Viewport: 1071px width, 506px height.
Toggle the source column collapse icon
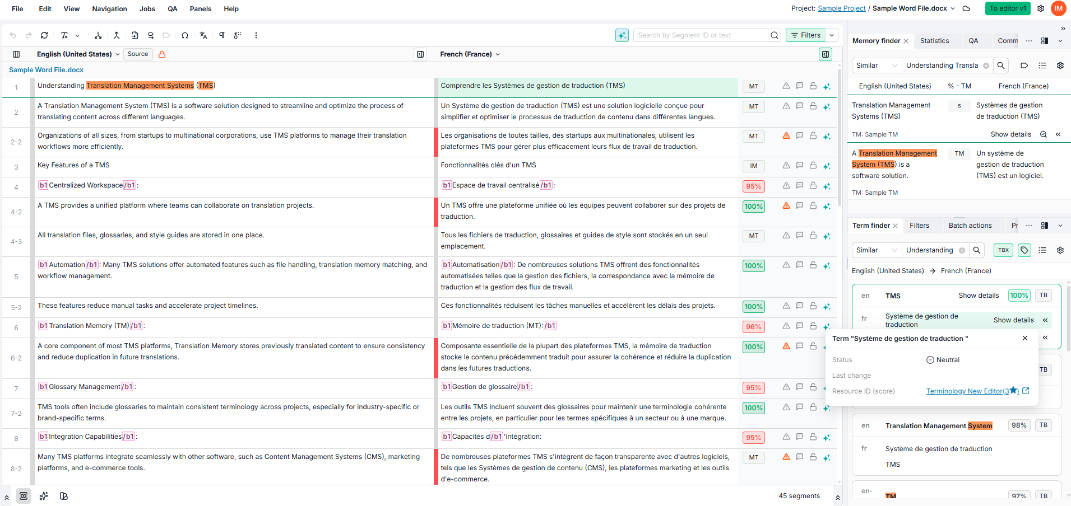pyautogui.click(x=420, y=54)
